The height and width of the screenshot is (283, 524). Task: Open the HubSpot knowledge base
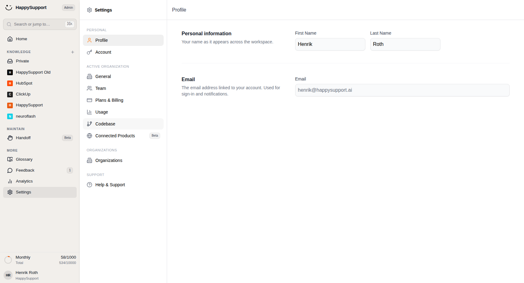coord(40,83)
